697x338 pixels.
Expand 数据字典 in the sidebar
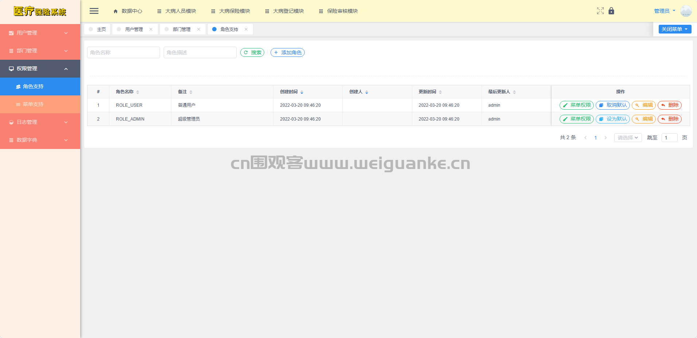40,140
